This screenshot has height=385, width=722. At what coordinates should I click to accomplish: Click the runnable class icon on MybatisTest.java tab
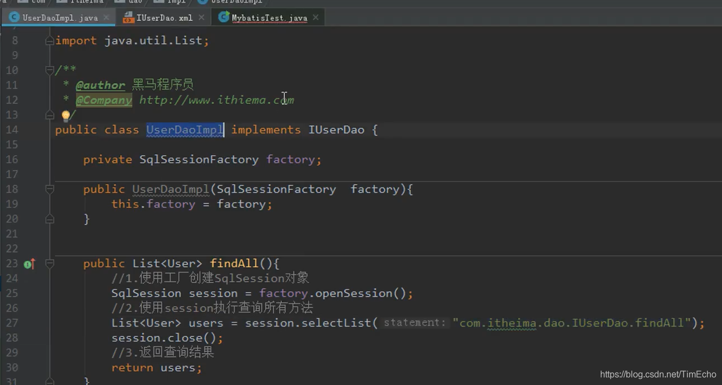point(224,17)
